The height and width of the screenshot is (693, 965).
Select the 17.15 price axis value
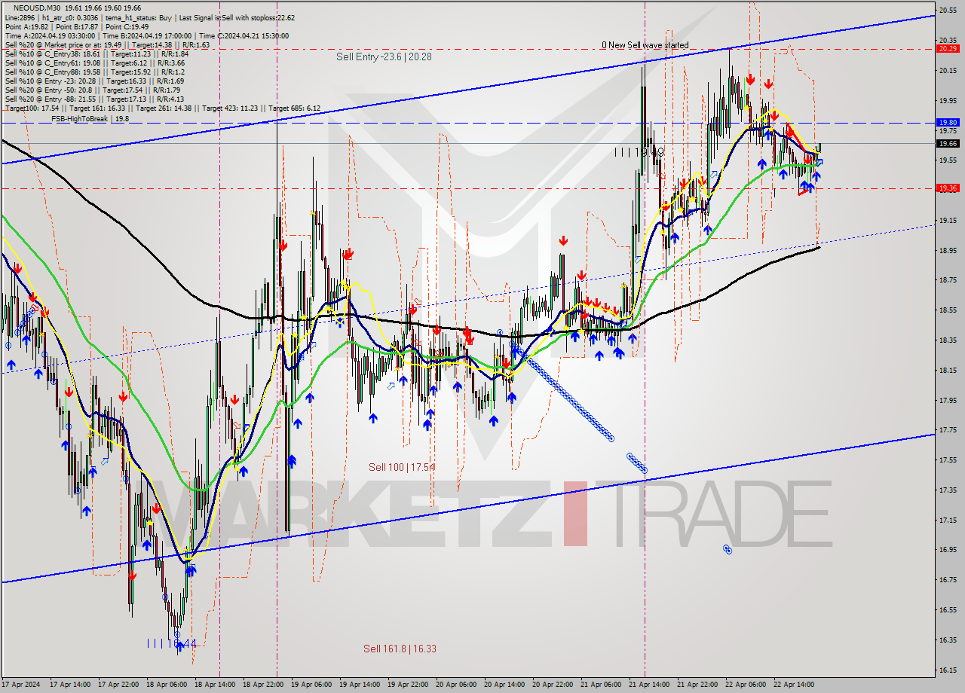[948, 520]
